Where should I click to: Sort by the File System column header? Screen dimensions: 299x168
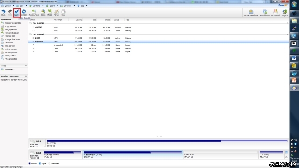click(58, 20)
